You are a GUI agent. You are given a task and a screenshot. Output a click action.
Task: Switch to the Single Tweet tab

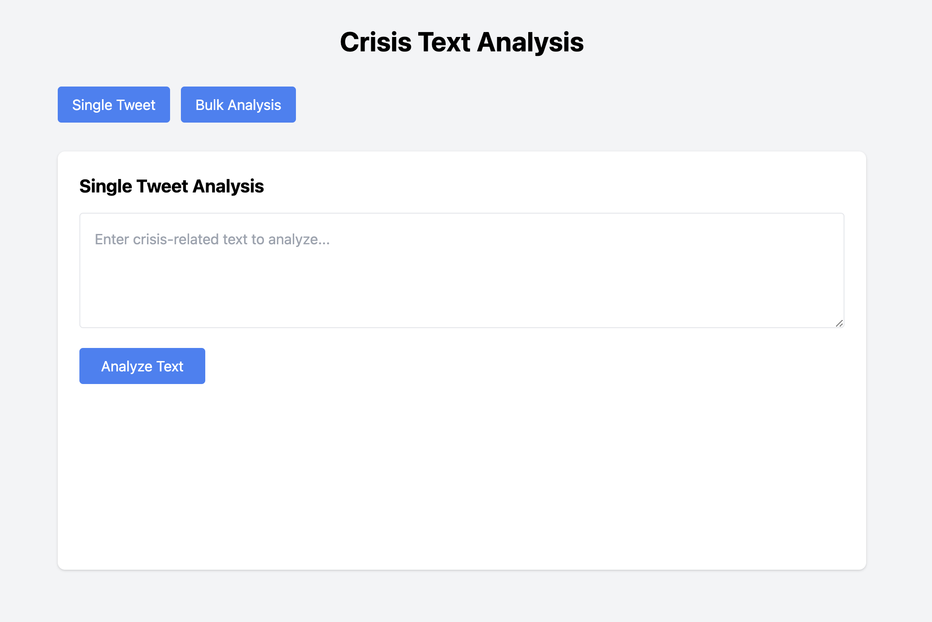tap(114, 105)
